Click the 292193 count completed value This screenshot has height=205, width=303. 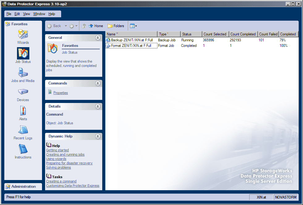[x=235, y=40]
